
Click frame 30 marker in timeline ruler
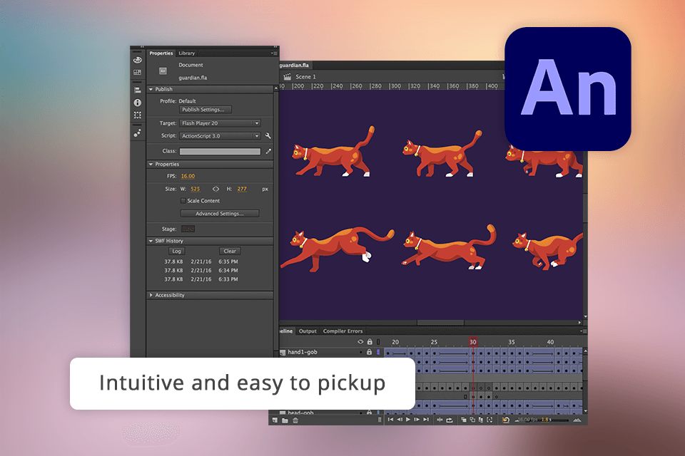[x=472, y=342]
